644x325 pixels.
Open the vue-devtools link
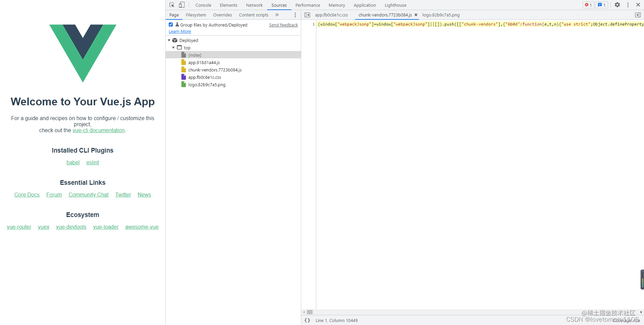(x=71, y=227)
